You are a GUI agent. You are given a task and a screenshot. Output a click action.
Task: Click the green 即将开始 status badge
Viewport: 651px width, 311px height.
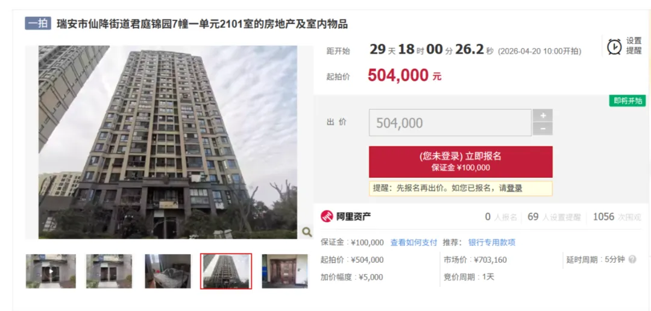[627, 101]
